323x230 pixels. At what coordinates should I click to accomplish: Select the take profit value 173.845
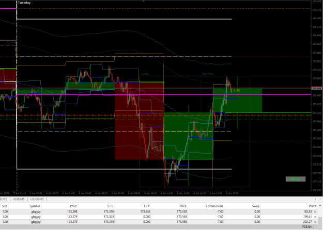pos(145,212)
